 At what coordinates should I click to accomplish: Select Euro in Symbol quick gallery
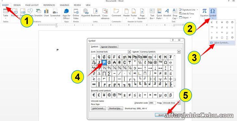[x=212, y=22]
